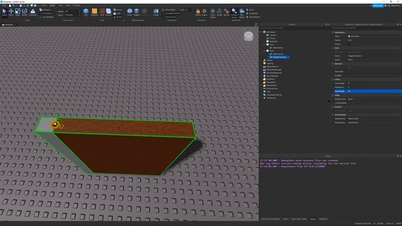Click the Color property swatch in Properties
The width and height of the screenshot is (402, 226).
349,36
